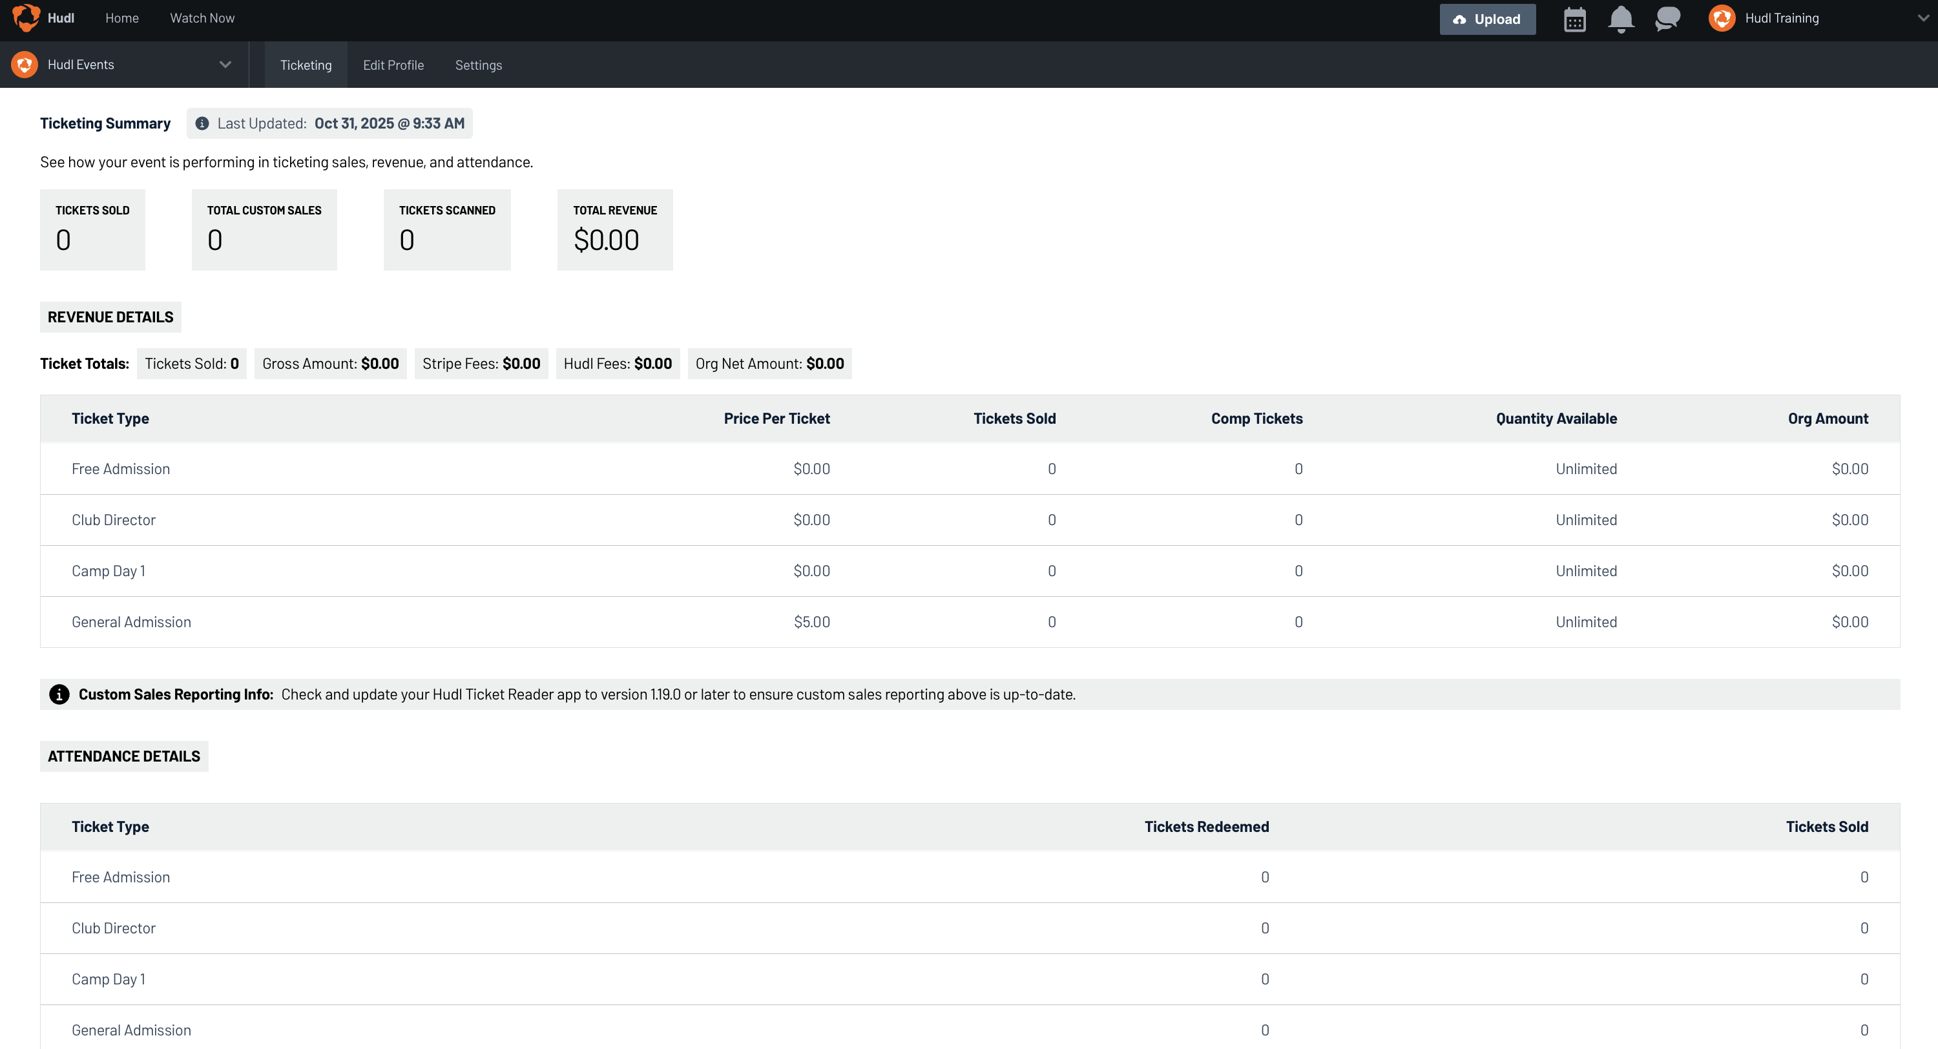Click the Org Net Amount total chip
The width and height of the screenshot is (1938, 1049).
[x=769, y=364]
